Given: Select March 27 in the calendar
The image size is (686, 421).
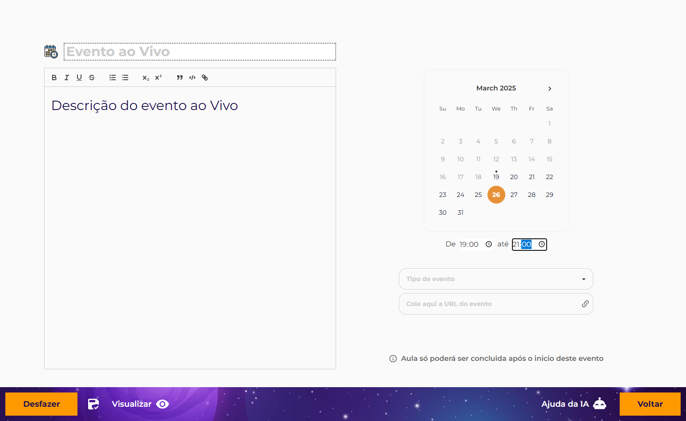Looking at the screenshot, I should [514, 195].
